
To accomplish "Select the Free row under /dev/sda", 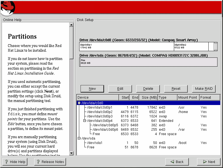I will click(x=148, y=147).
